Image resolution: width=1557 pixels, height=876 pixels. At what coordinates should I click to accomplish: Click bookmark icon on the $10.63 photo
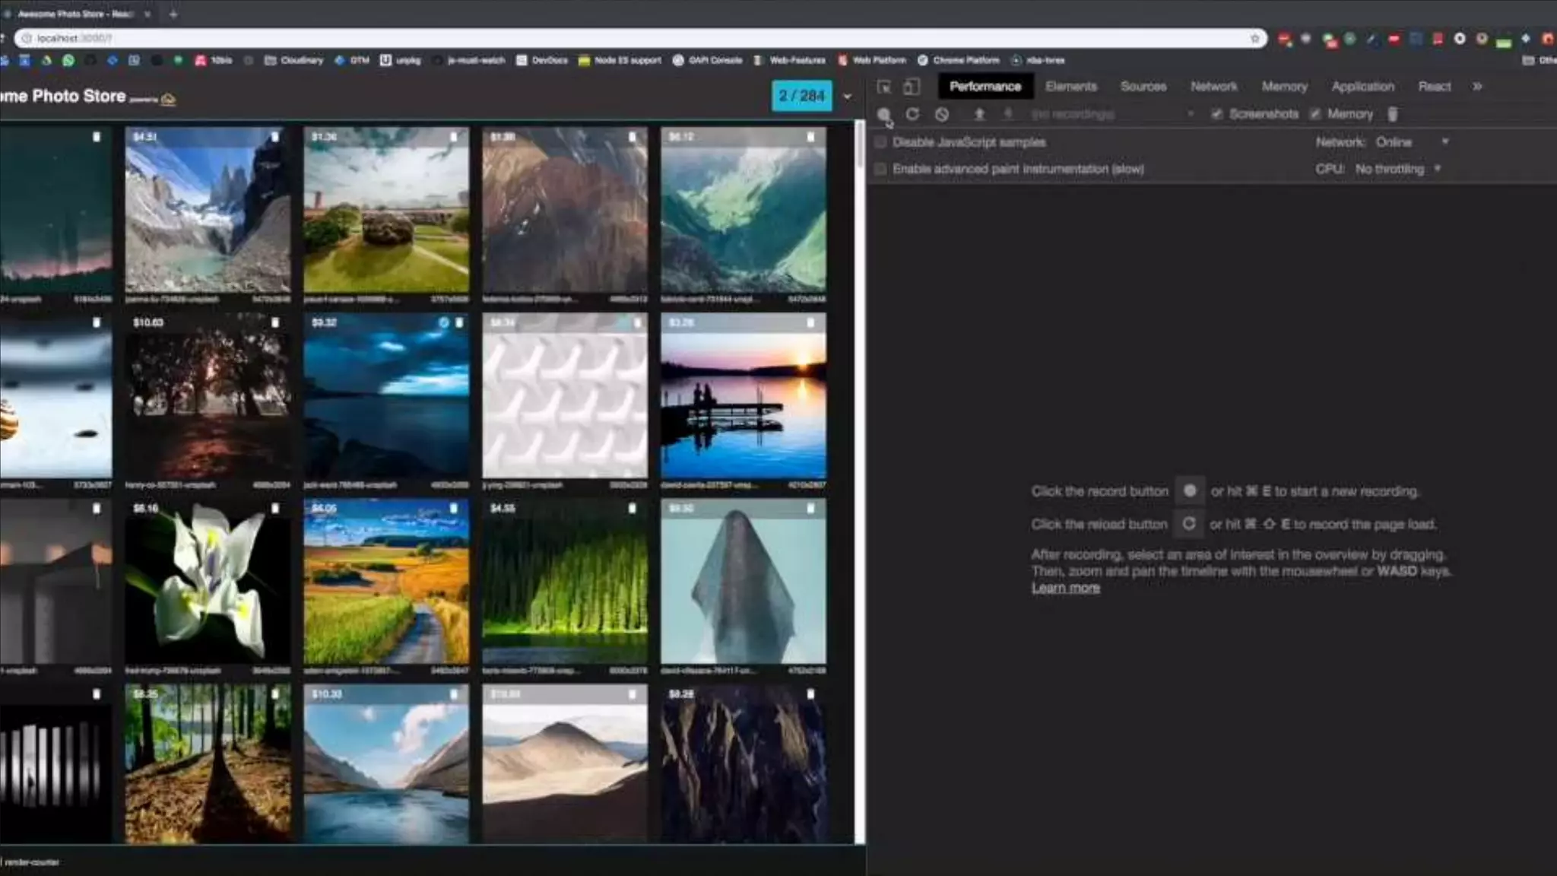(x=275, y=322)
